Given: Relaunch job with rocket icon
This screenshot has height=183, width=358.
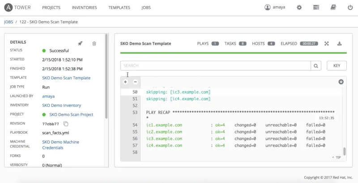Looking at the screenshot, I should (80, 43).
